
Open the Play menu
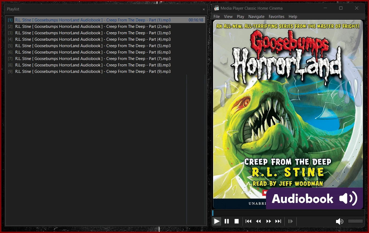click(240, 17)
